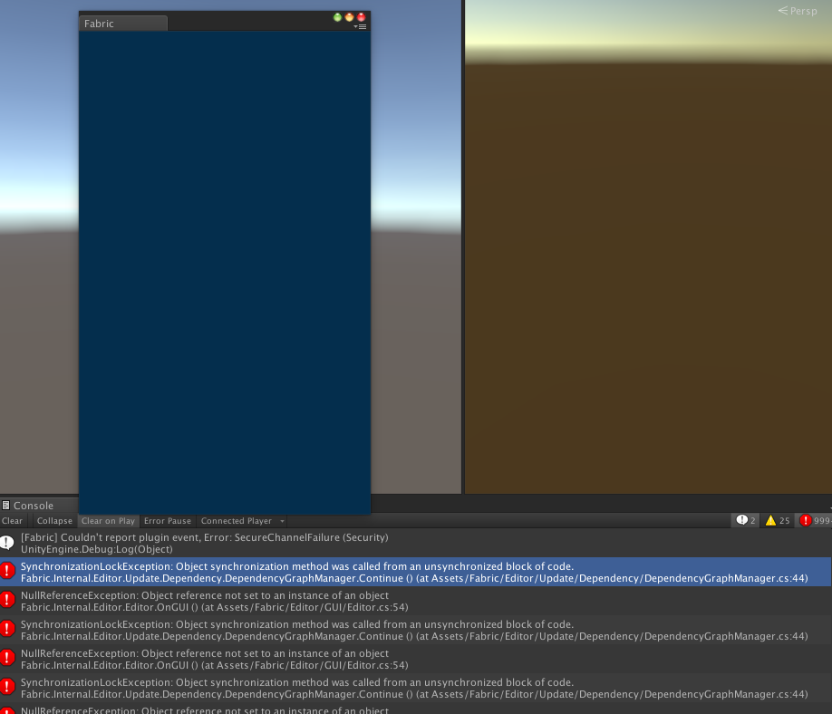
Task: Click the panel icon left of the Console title
Action: pyautogui.click(x=6, y=505)
